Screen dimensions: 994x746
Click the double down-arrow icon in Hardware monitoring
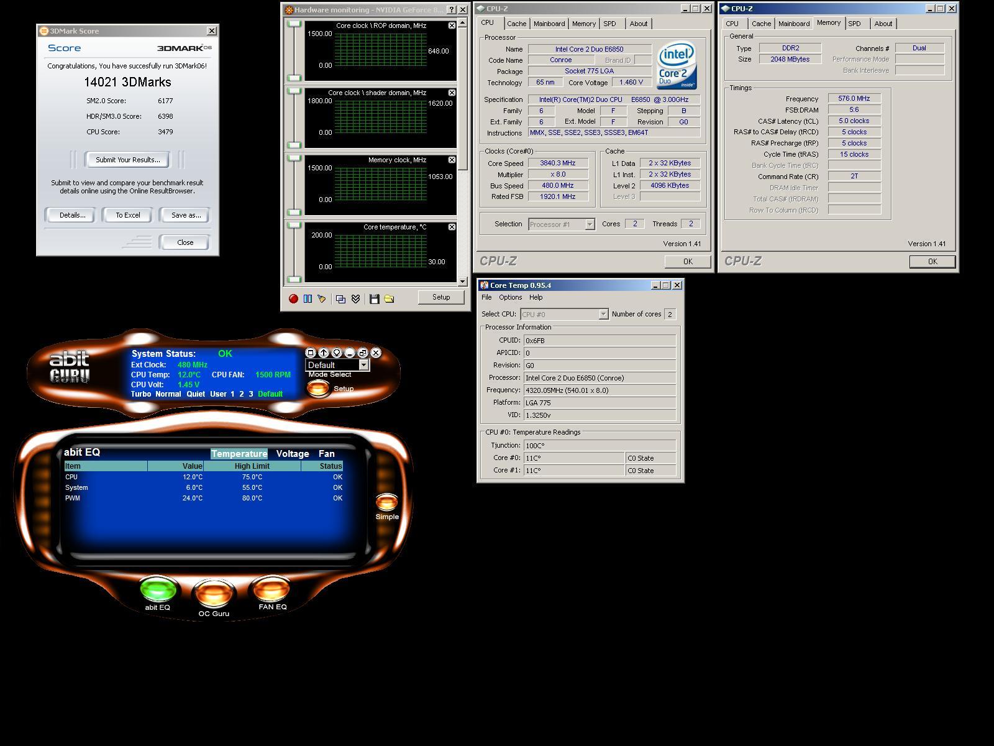pyautogui.click(x=355, y=298)
